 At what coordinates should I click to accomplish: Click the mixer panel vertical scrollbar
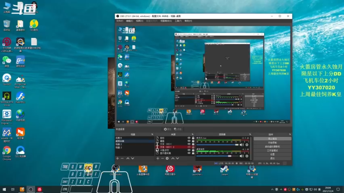click(251, 148)
